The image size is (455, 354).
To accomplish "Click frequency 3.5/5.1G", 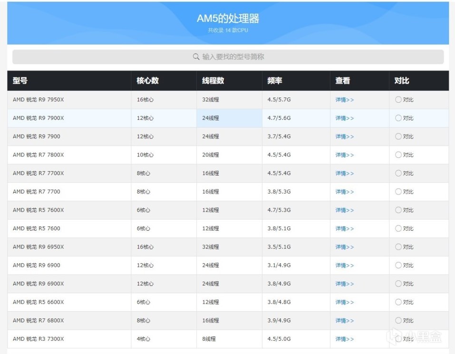I will pos(279,247).
